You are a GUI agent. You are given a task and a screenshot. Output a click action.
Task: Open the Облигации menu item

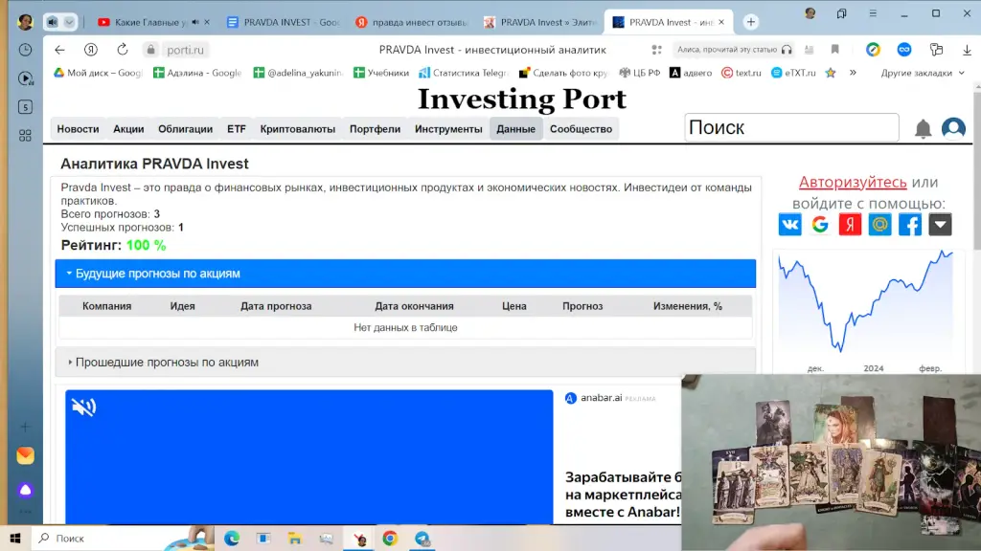coord(185,129)
